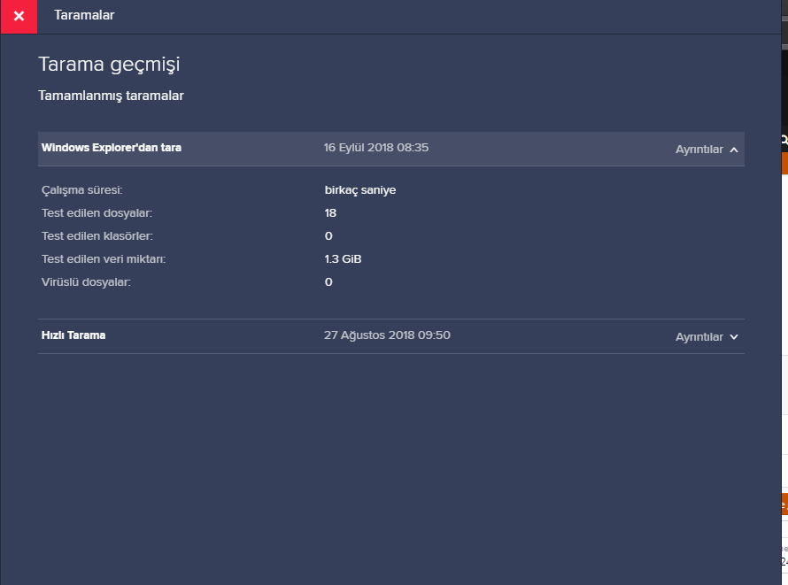The height and width of the screenshot is (585, 788).
Task: Collapse details using the up chevron icon
Action: tap(734, 150)
